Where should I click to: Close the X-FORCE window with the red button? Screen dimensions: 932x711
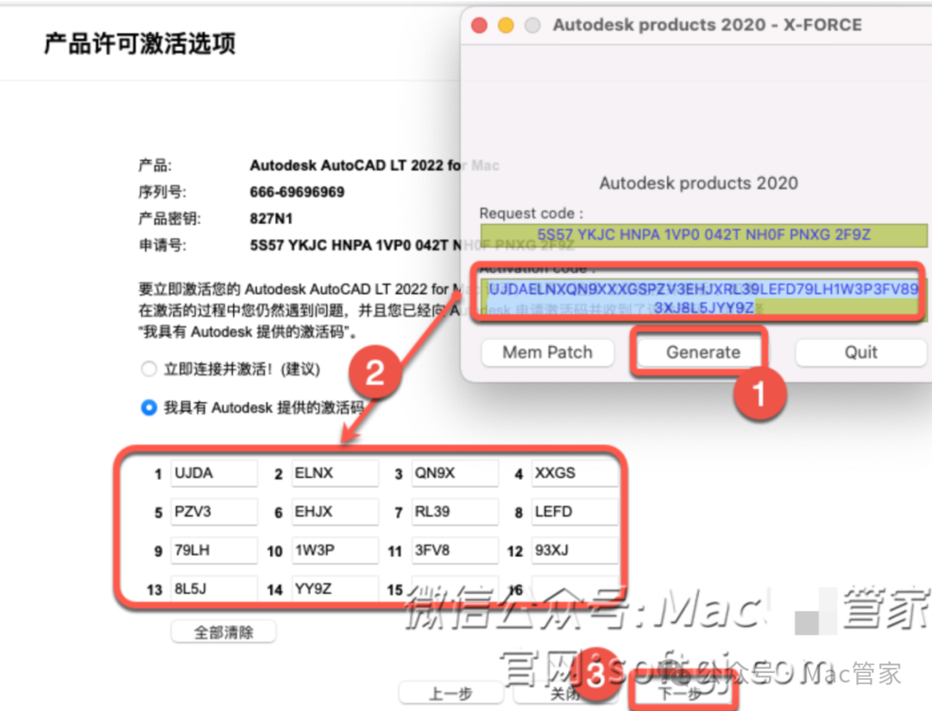tap(479, 26)
